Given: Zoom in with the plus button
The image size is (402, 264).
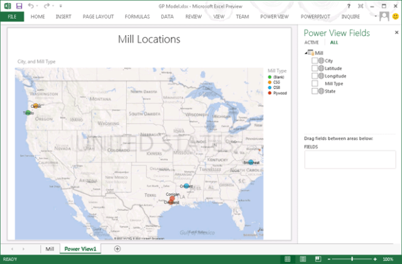Looking at the screenshot, I should (375, 260).
